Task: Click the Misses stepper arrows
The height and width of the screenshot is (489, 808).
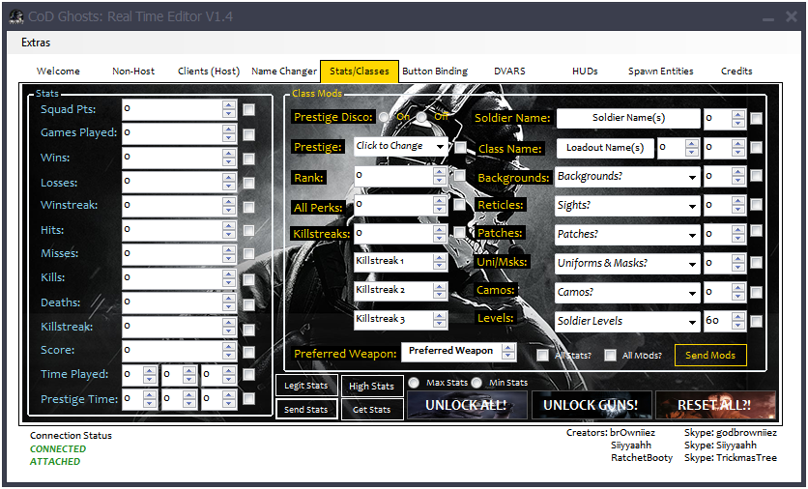Action: coord(229,254)
